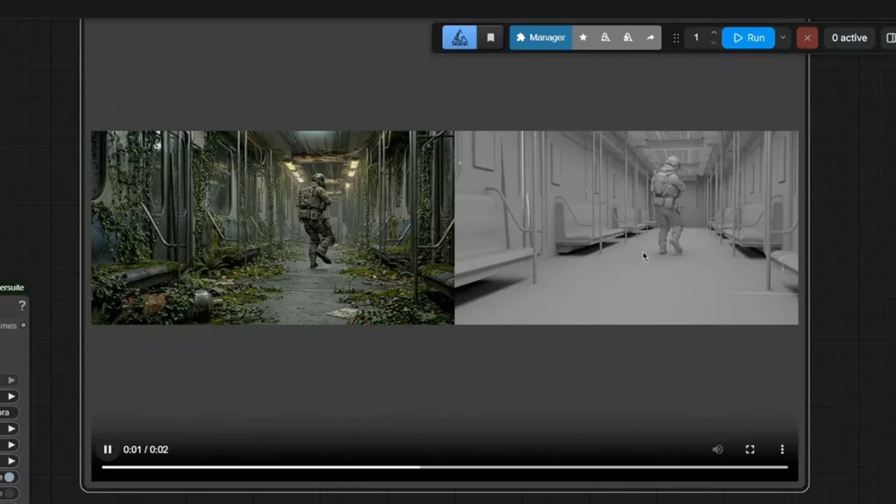This screenshot has width=896, height=504.
Task: Open the '0 active' jobs indicator
Action: 849,38
